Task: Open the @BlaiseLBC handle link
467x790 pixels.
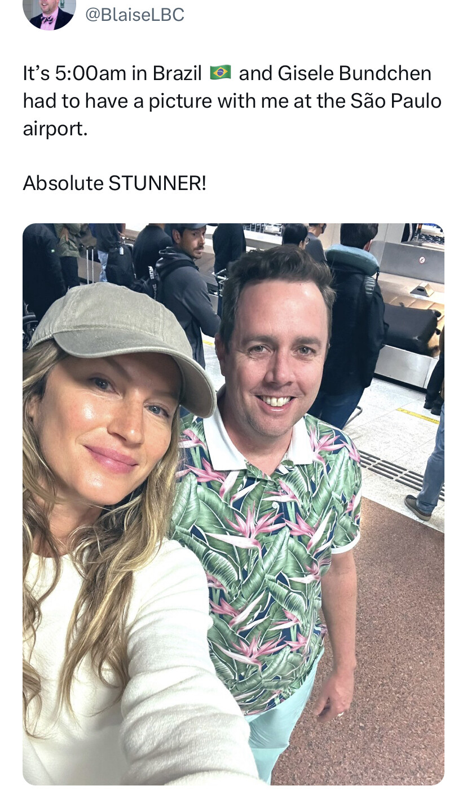Action: pos(135,15)
